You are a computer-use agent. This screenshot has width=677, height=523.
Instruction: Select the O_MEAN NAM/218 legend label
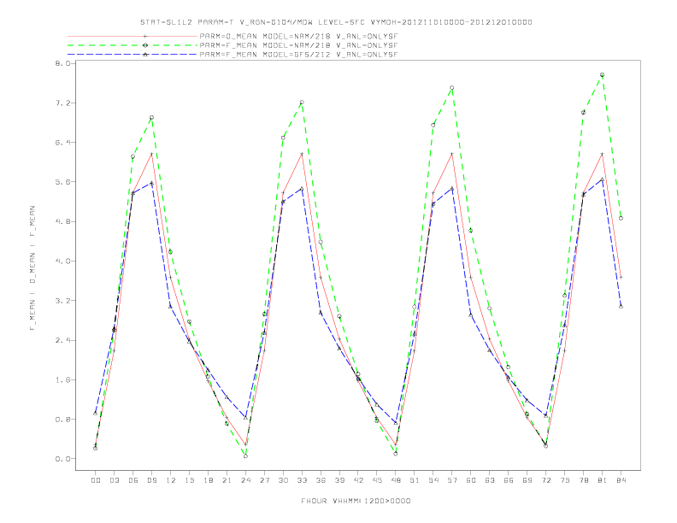[298, 37]
